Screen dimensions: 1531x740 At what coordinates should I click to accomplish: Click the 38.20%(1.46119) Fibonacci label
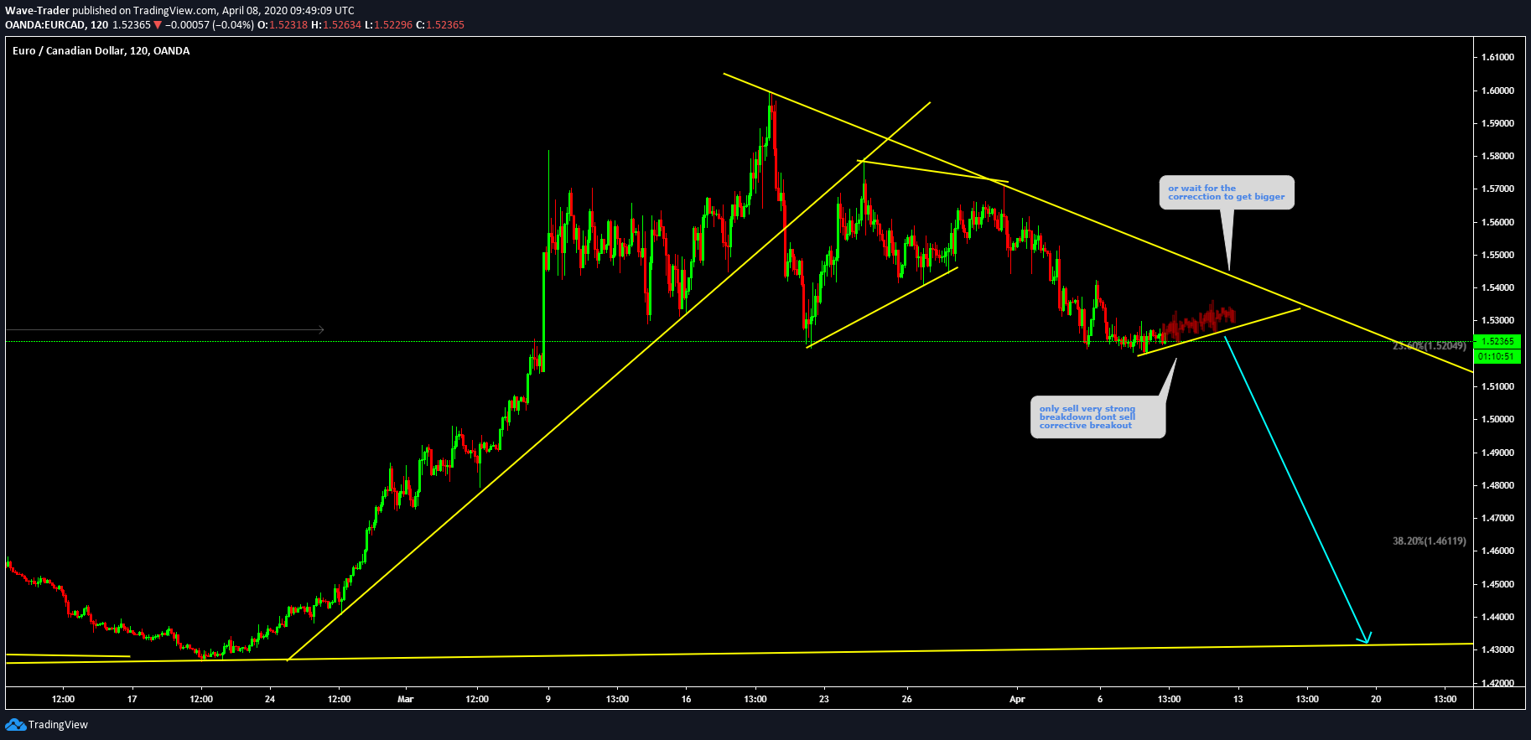point(1430,541)
